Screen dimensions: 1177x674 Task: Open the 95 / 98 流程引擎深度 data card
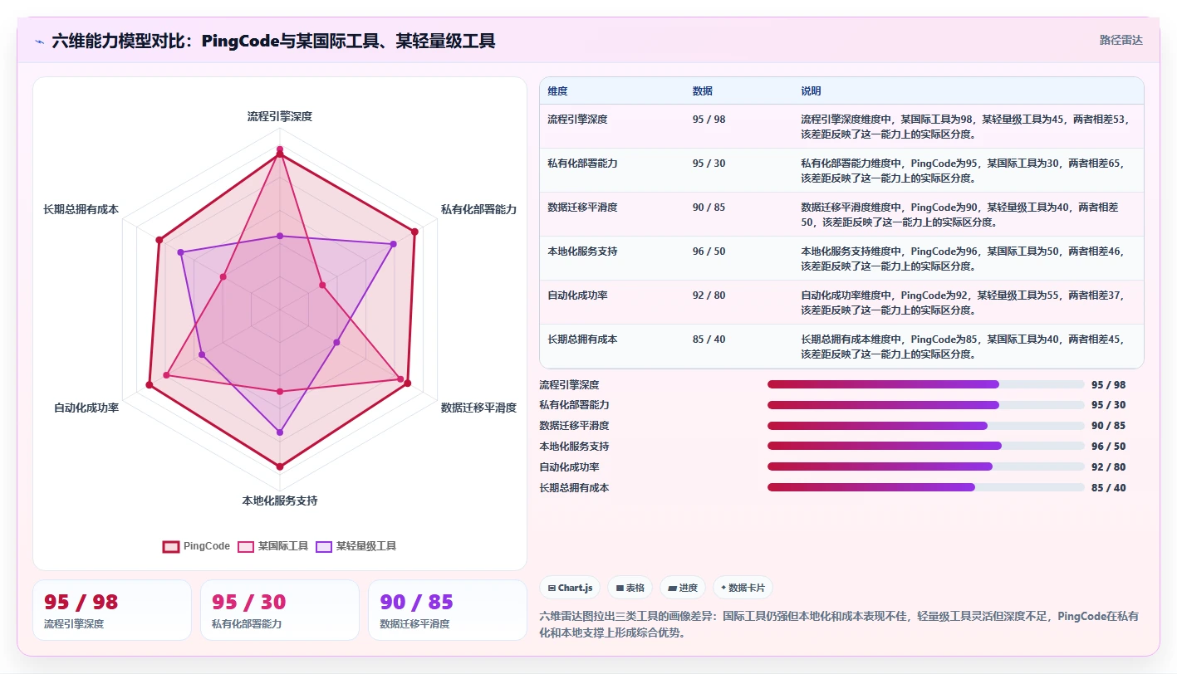(112, 610)
